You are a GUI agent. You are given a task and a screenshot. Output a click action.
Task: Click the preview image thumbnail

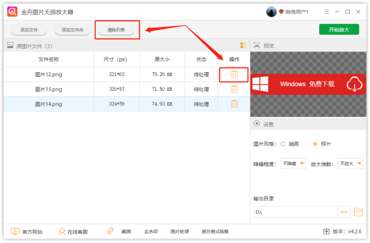click(308, 84)
